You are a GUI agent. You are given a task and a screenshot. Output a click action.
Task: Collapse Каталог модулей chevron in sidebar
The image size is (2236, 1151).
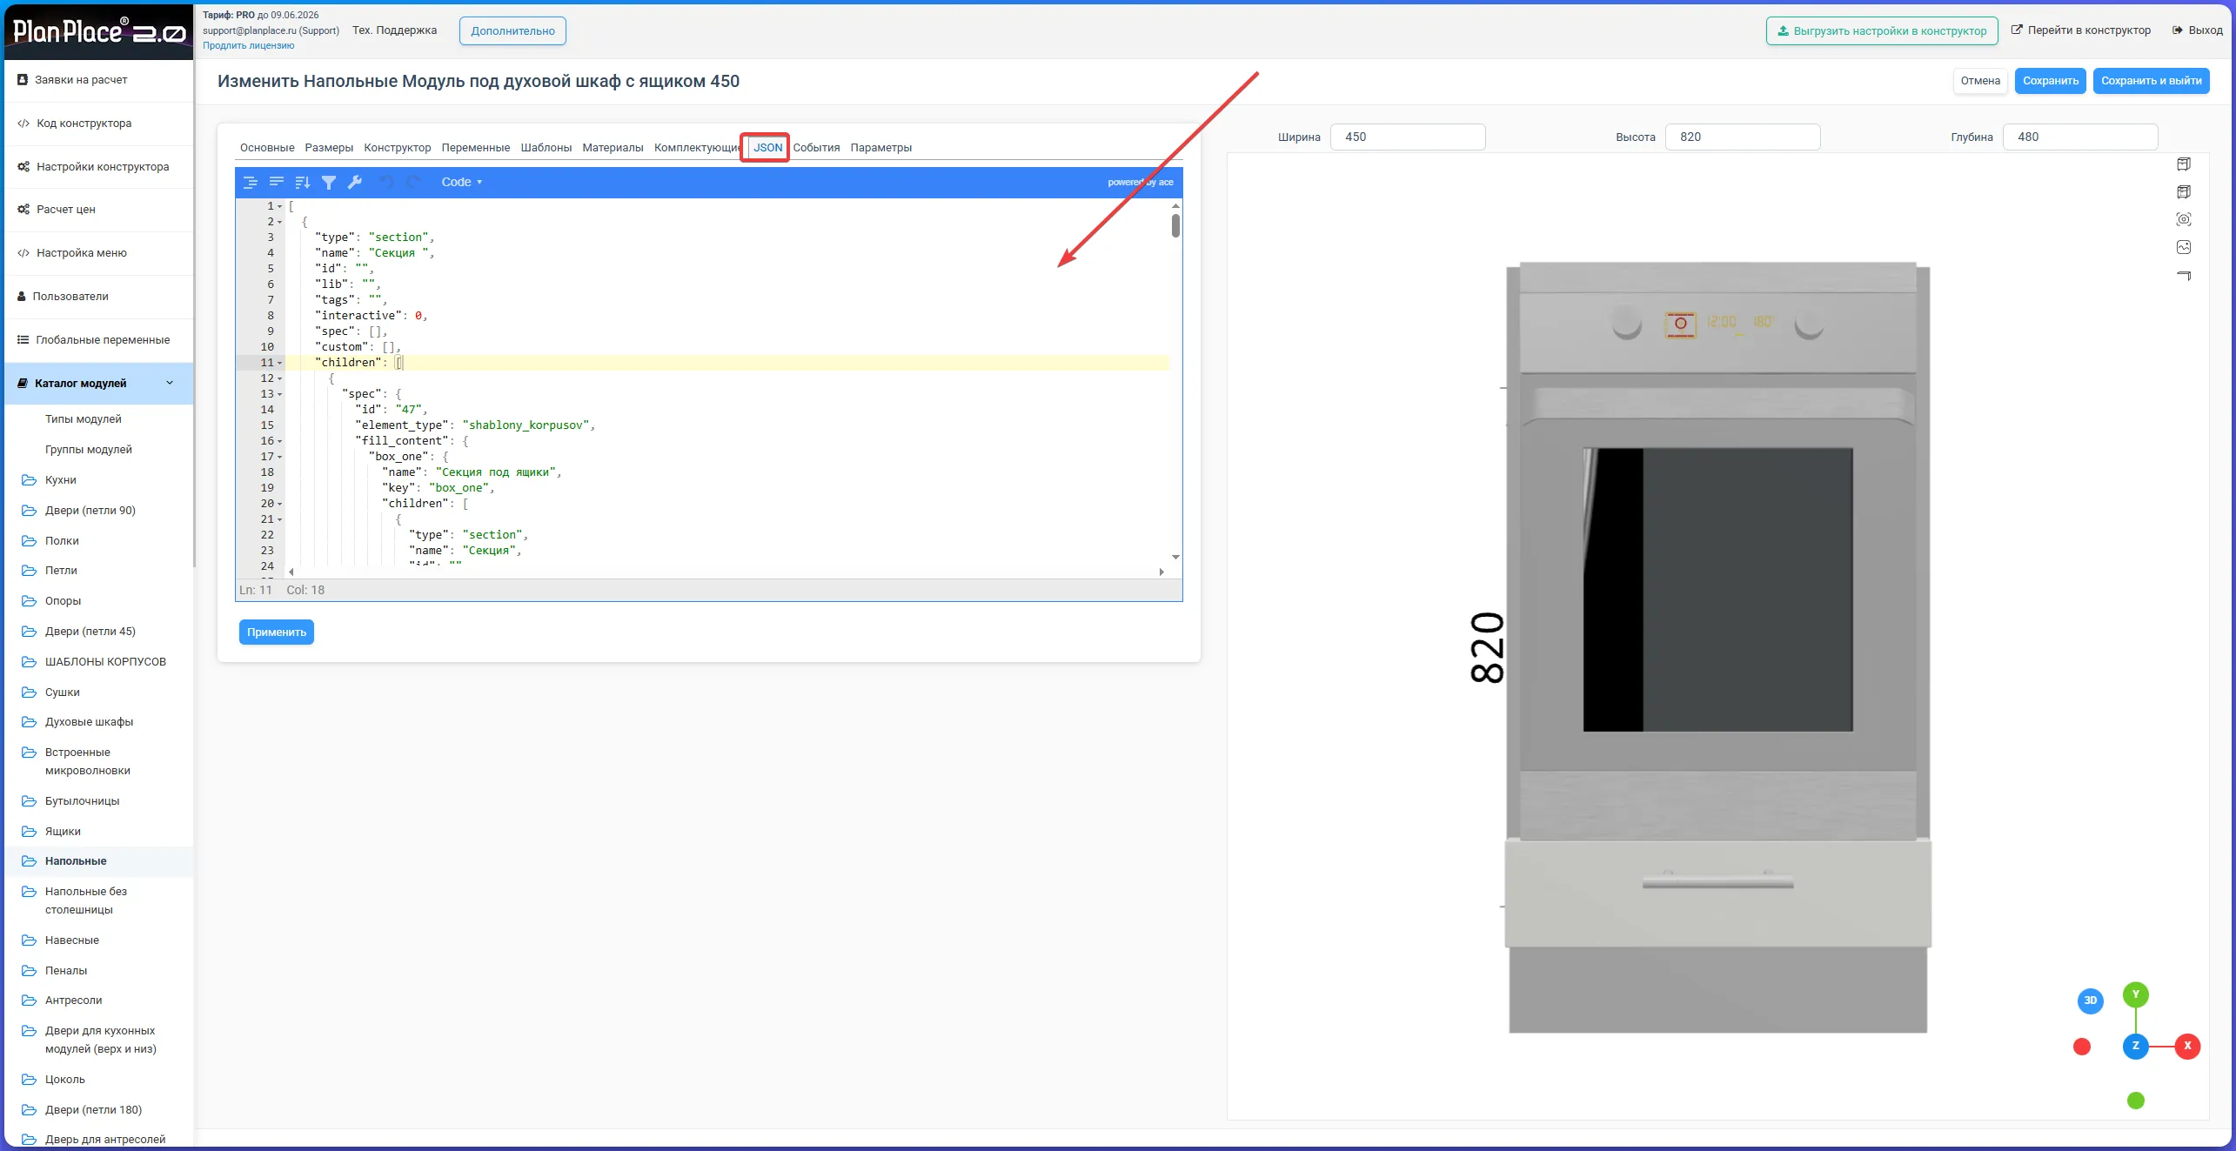170,383
